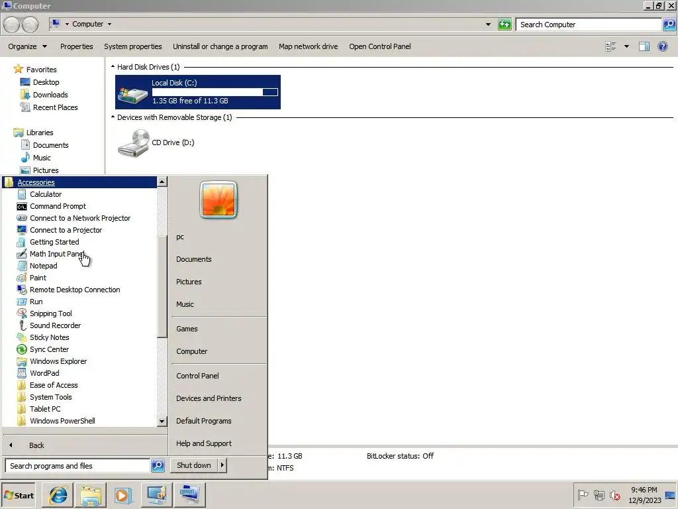Screen dimensions: 678x509
Task: Click programs list scrollbar down arrow
Action: [162, 421]
